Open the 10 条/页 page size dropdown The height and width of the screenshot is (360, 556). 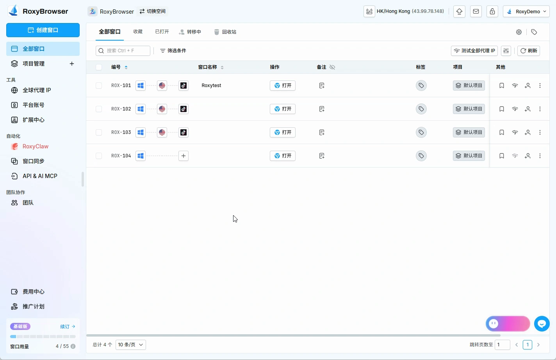point(131,345)
